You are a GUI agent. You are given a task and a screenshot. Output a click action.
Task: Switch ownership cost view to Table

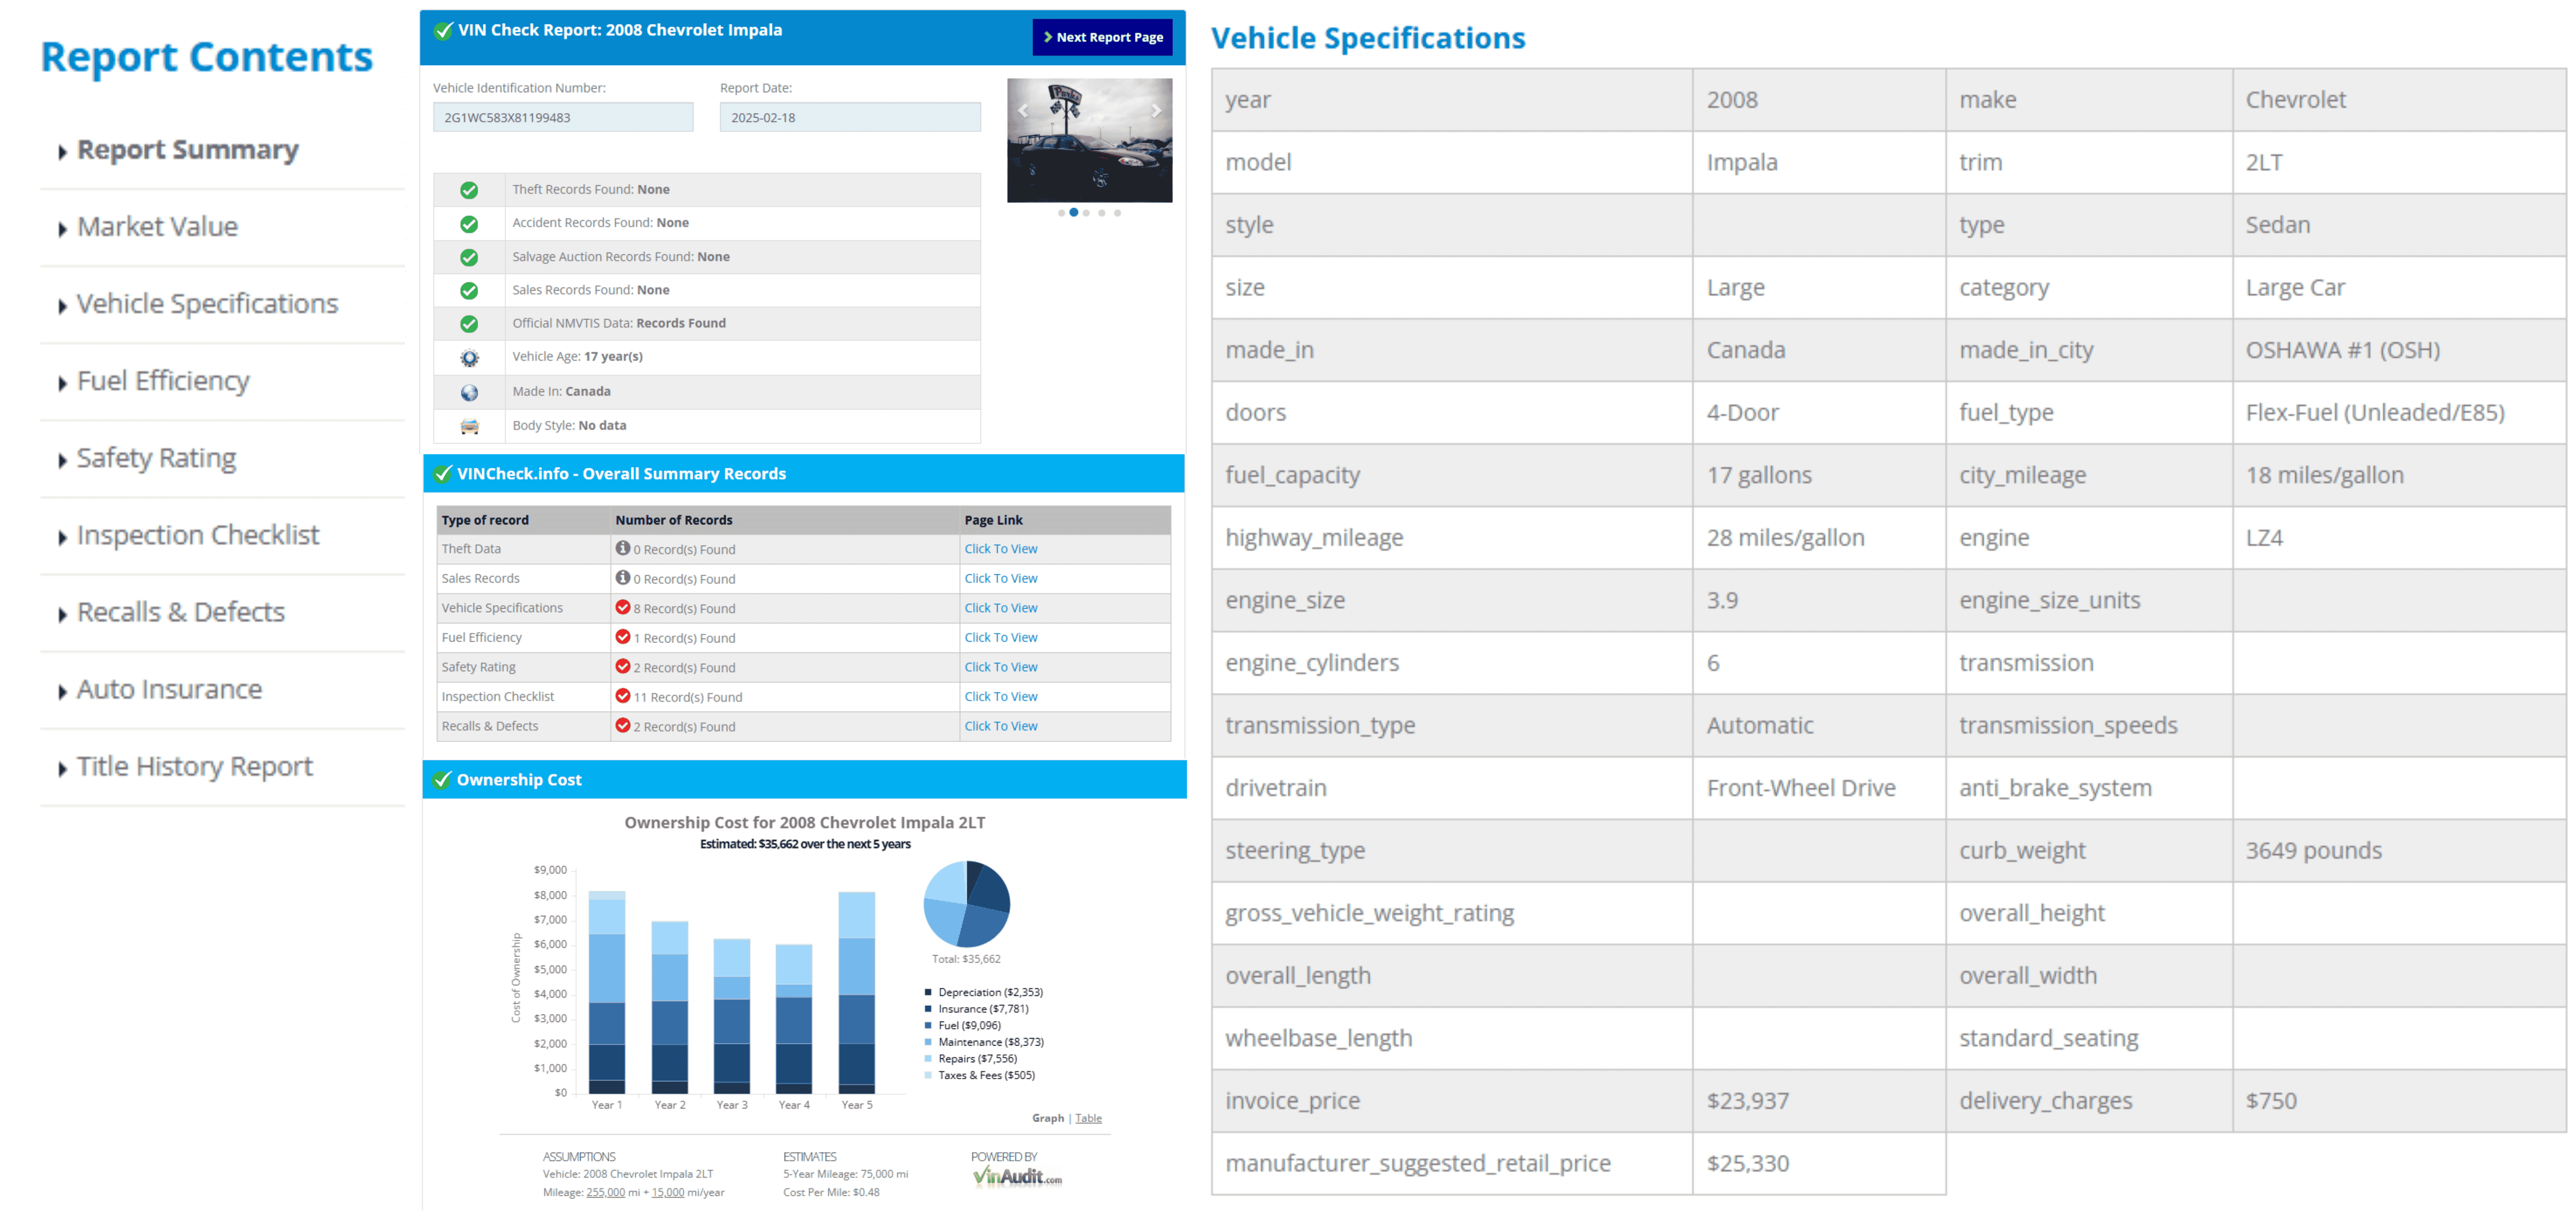1088,1119
